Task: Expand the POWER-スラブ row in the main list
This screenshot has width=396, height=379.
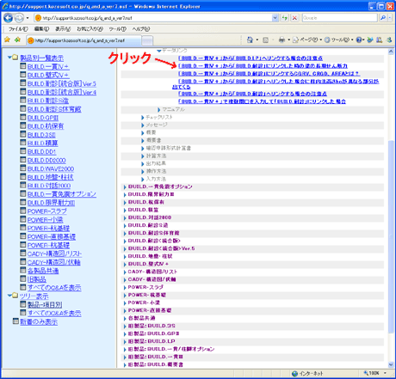Action: tap(125, 288)
